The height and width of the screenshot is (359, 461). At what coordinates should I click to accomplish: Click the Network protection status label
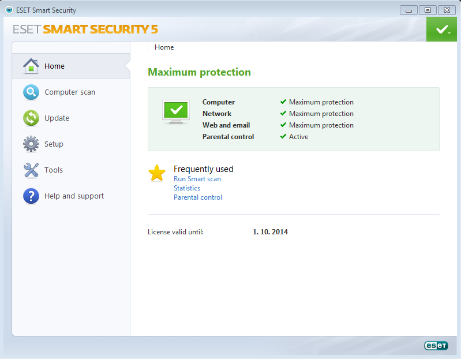click(217, 114)
